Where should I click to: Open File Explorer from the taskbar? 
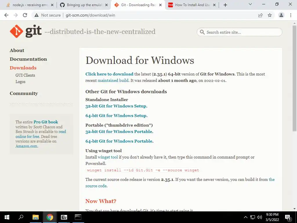coord(35,217)
